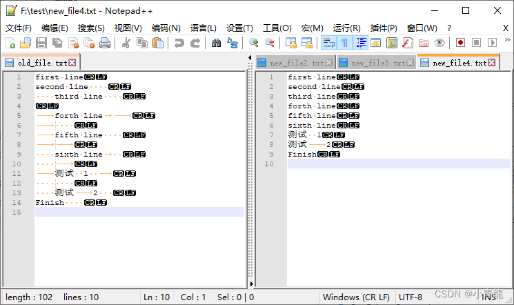Viewport: 514px width, 305px height.
Task: Close the new_file3.txt tab
Action: (410, 63)
